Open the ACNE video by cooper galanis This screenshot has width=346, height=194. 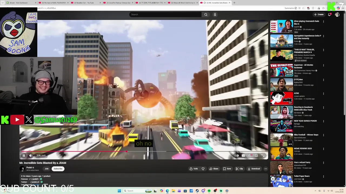pos(281,98)
